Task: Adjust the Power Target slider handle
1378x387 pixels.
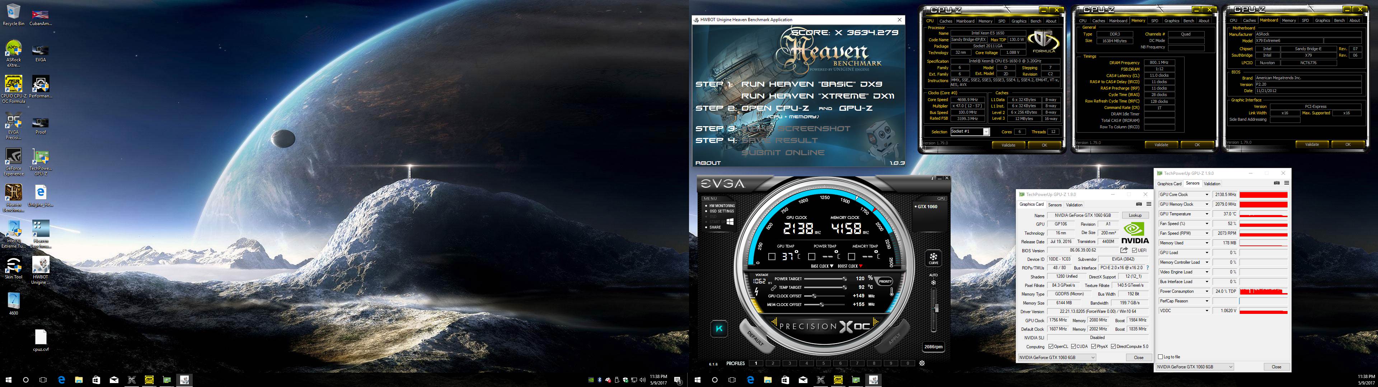Action: point(845,278)
